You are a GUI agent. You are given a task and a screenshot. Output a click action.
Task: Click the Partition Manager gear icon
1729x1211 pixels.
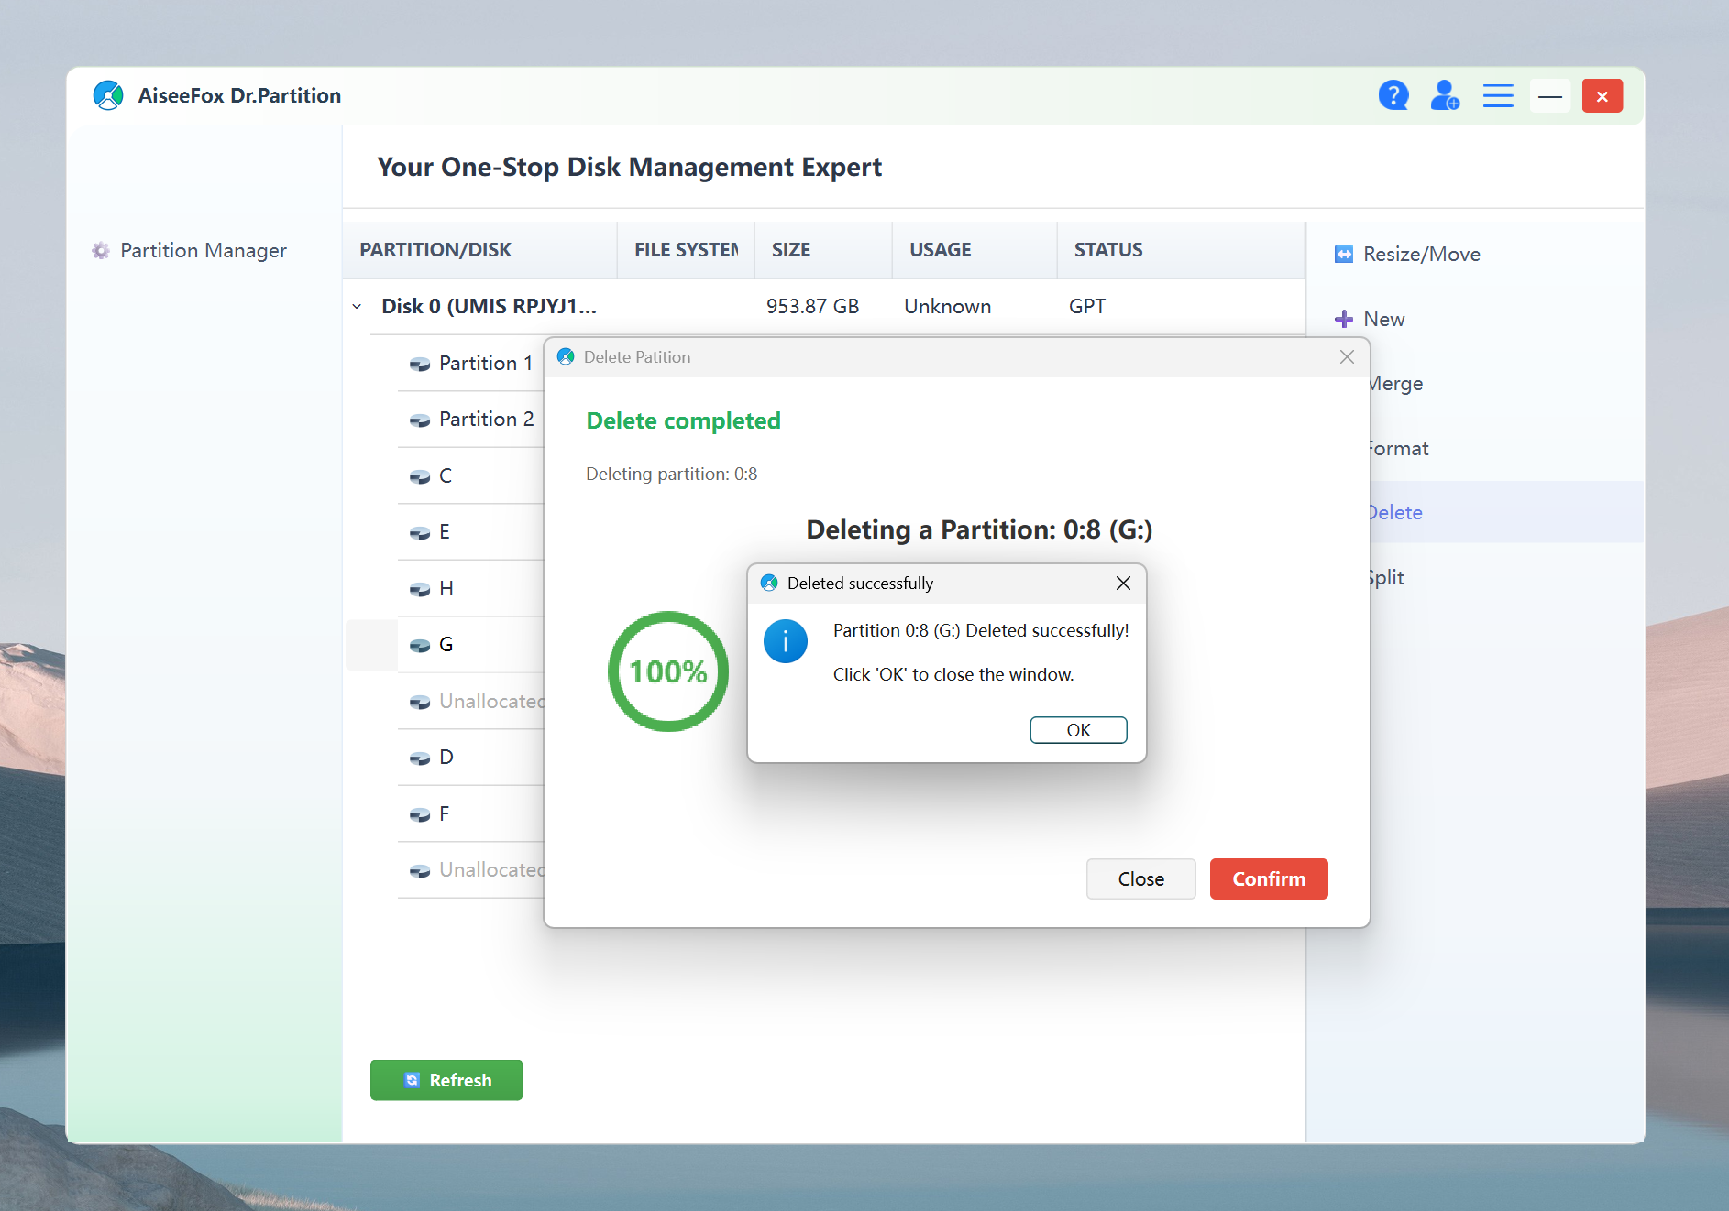coord(101,251)
